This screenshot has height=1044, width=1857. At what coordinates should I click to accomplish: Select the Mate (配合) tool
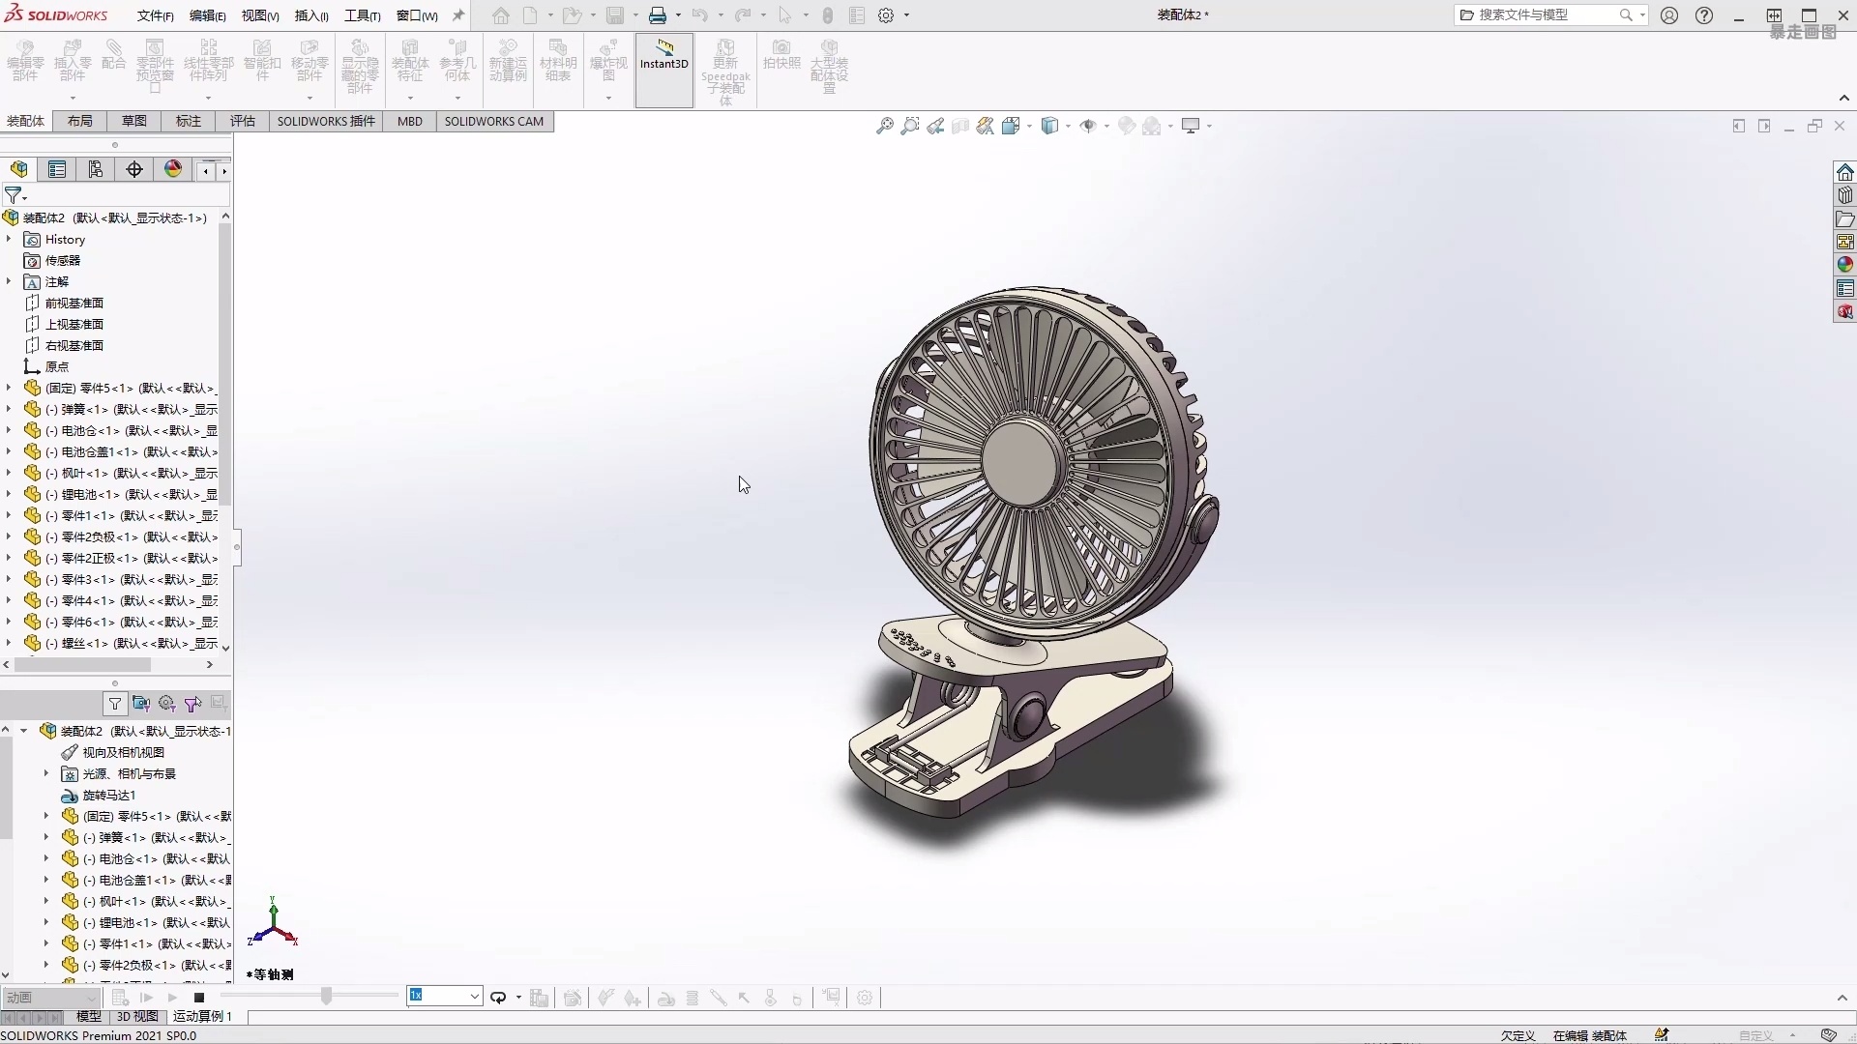[113, 61]
